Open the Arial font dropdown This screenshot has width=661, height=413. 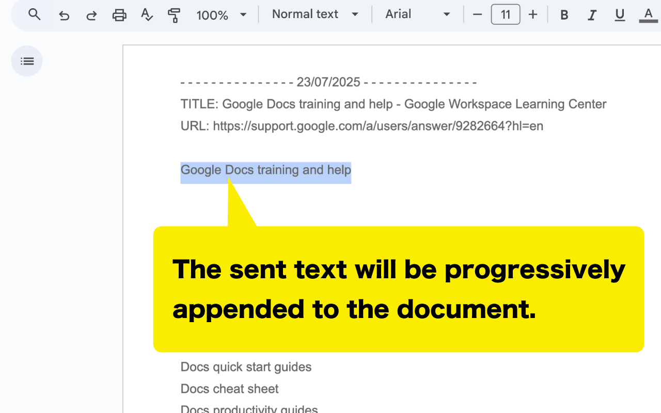click(418, 14)
